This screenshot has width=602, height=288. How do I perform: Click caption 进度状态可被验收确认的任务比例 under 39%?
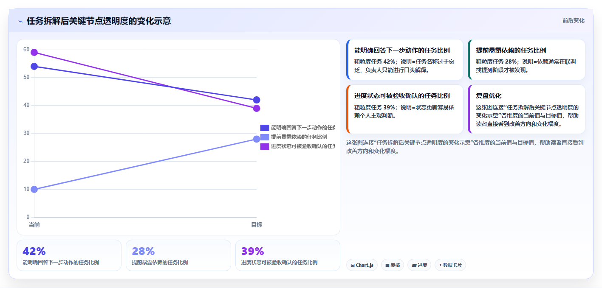point(279,263)
